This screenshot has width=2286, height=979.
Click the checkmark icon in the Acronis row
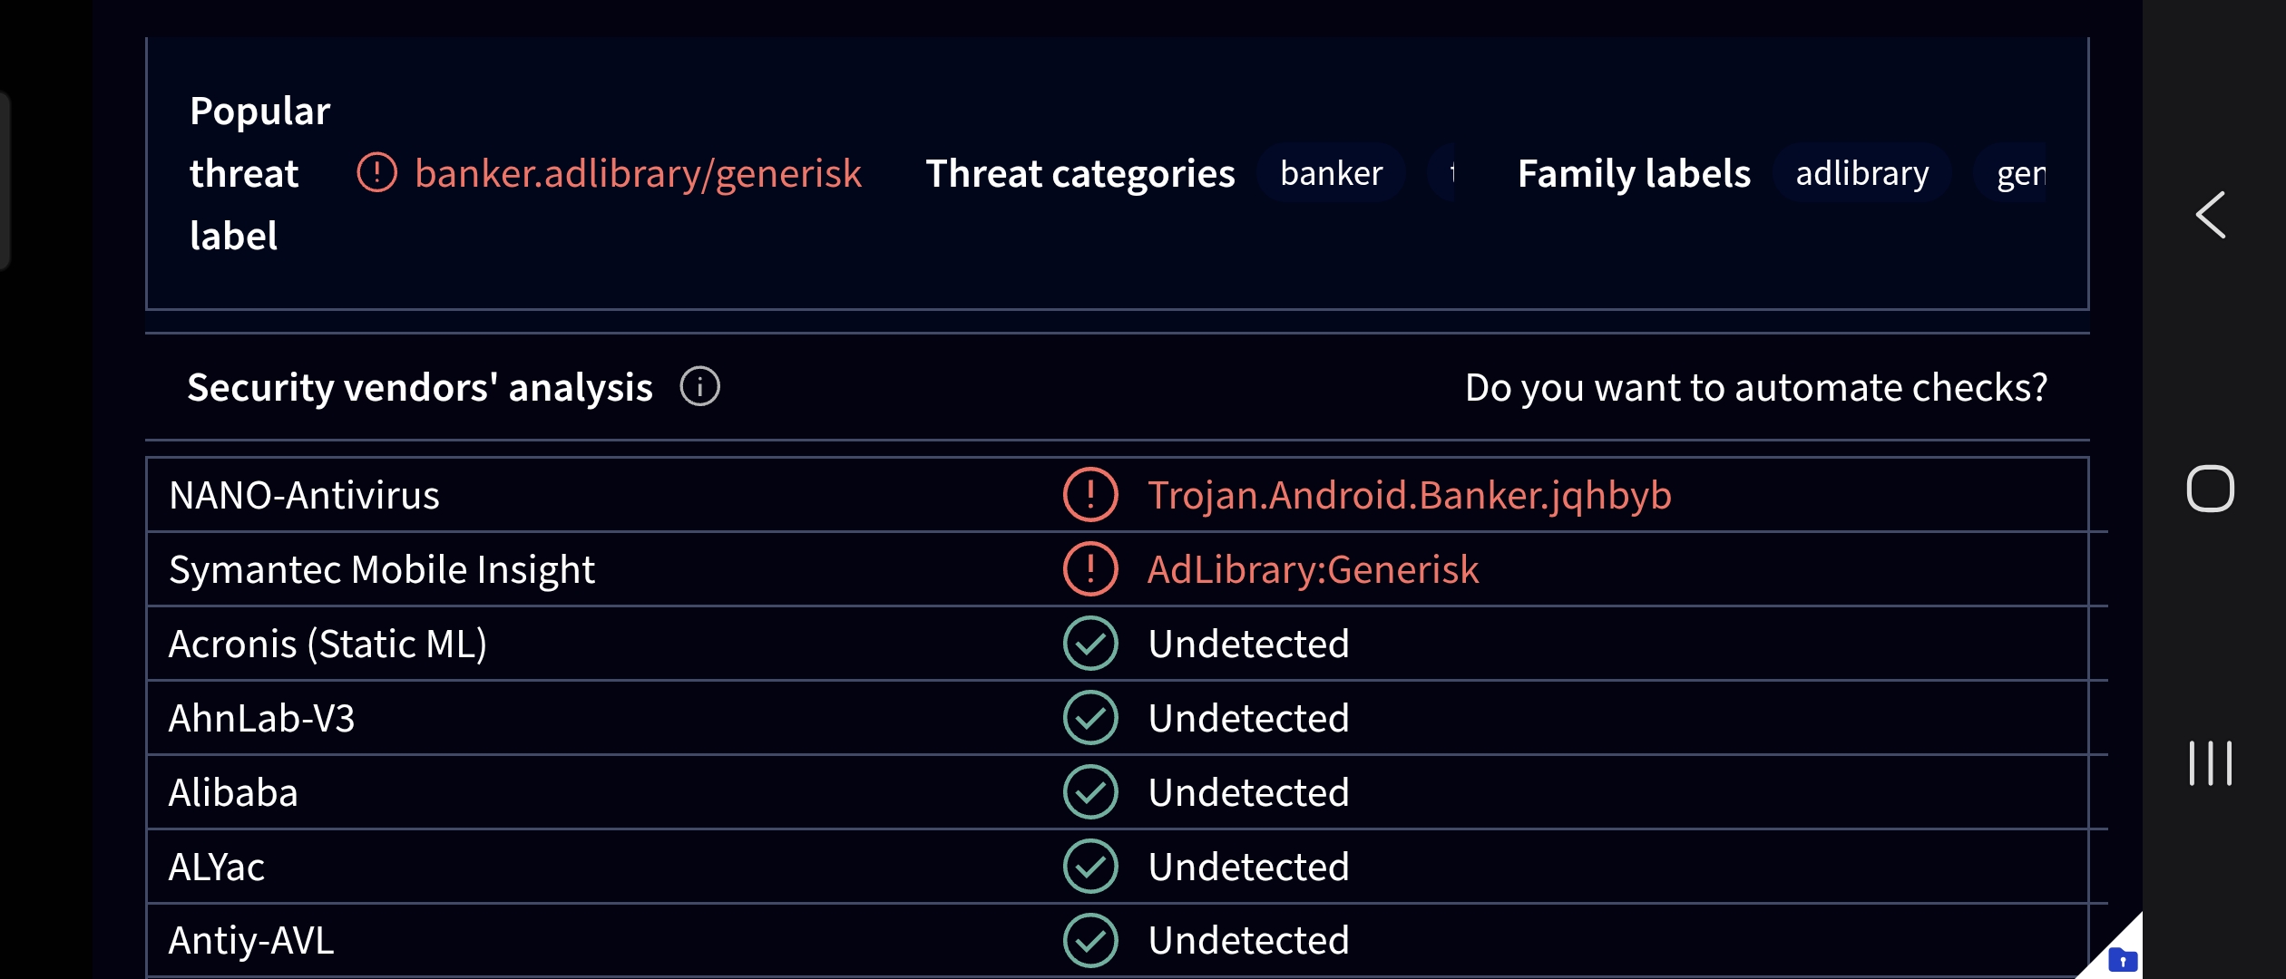pos(1090,644)
